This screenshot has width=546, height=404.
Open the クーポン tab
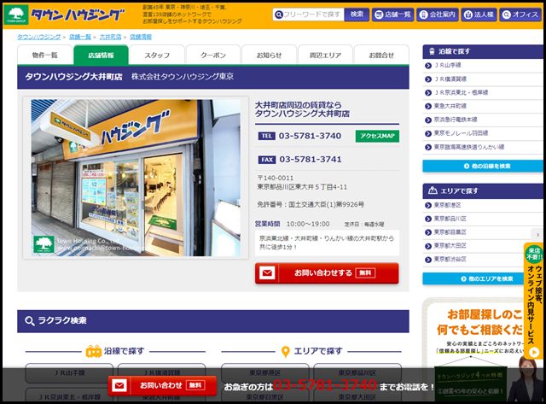click(213, 55)
